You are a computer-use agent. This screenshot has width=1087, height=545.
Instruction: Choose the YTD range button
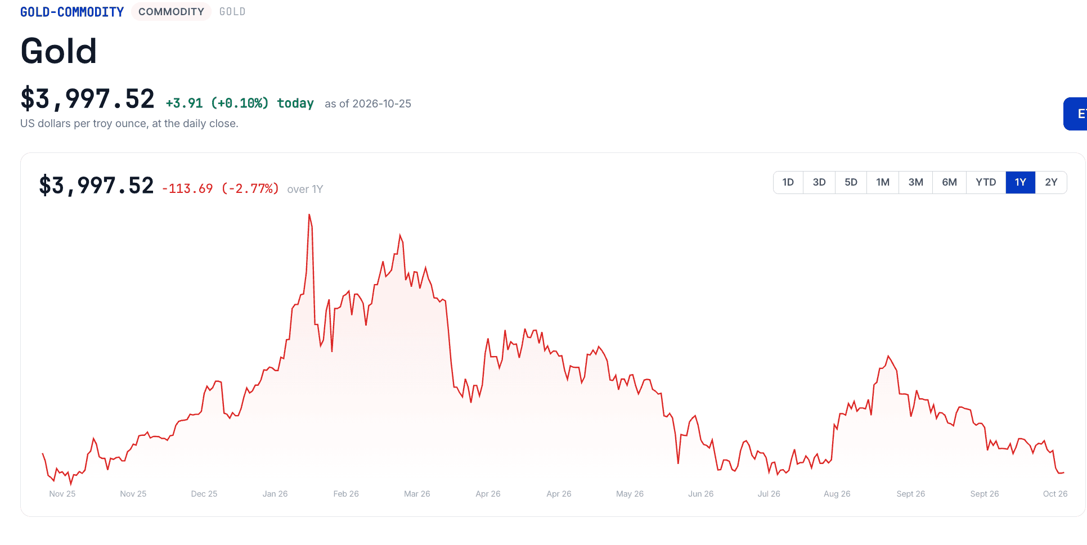986,182
